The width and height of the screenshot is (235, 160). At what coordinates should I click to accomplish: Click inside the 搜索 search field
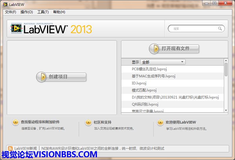point(194,29)
